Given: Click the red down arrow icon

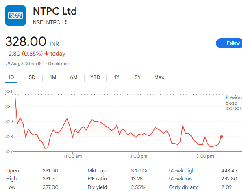Looking at the screenshot, I should pyautogui.click(x=46, y=54).
